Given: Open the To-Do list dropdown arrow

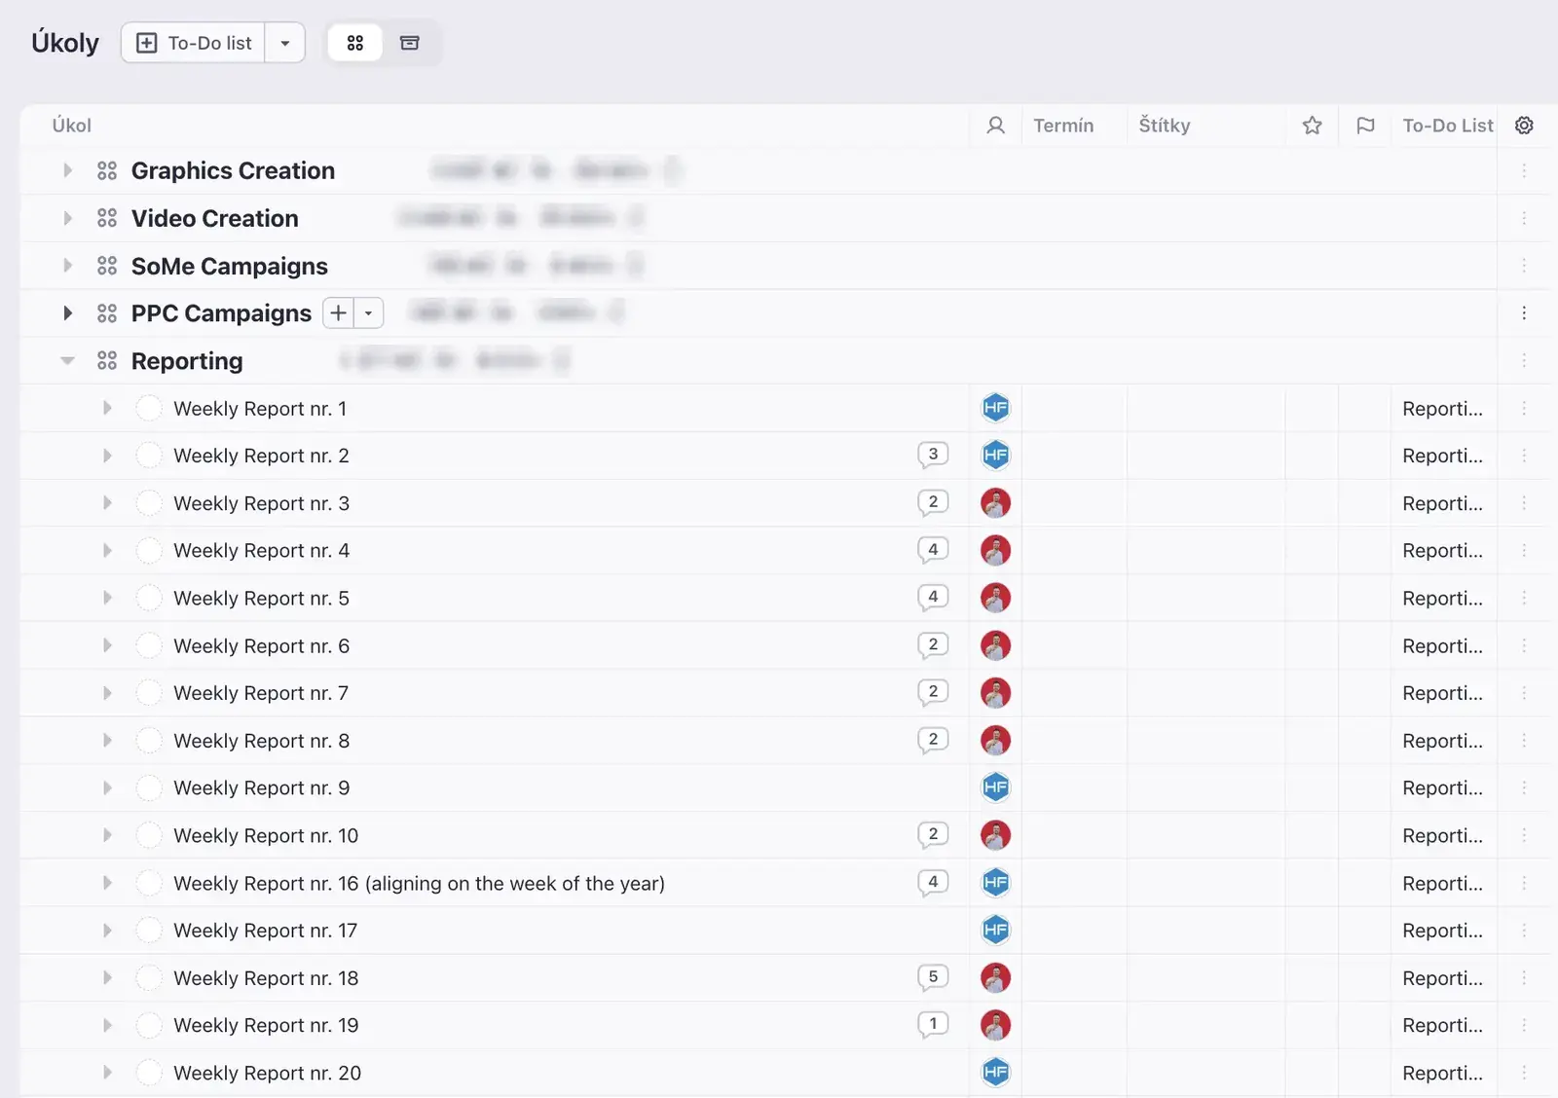Looking at the screenshot, I should [284, 43].
